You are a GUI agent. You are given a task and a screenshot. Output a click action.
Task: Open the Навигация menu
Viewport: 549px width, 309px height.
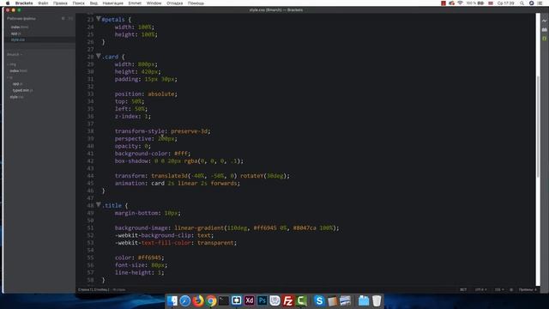point(112,3)
